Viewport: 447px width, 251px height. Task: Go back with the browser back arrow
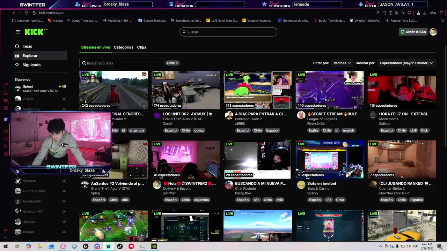coord(14,13)
